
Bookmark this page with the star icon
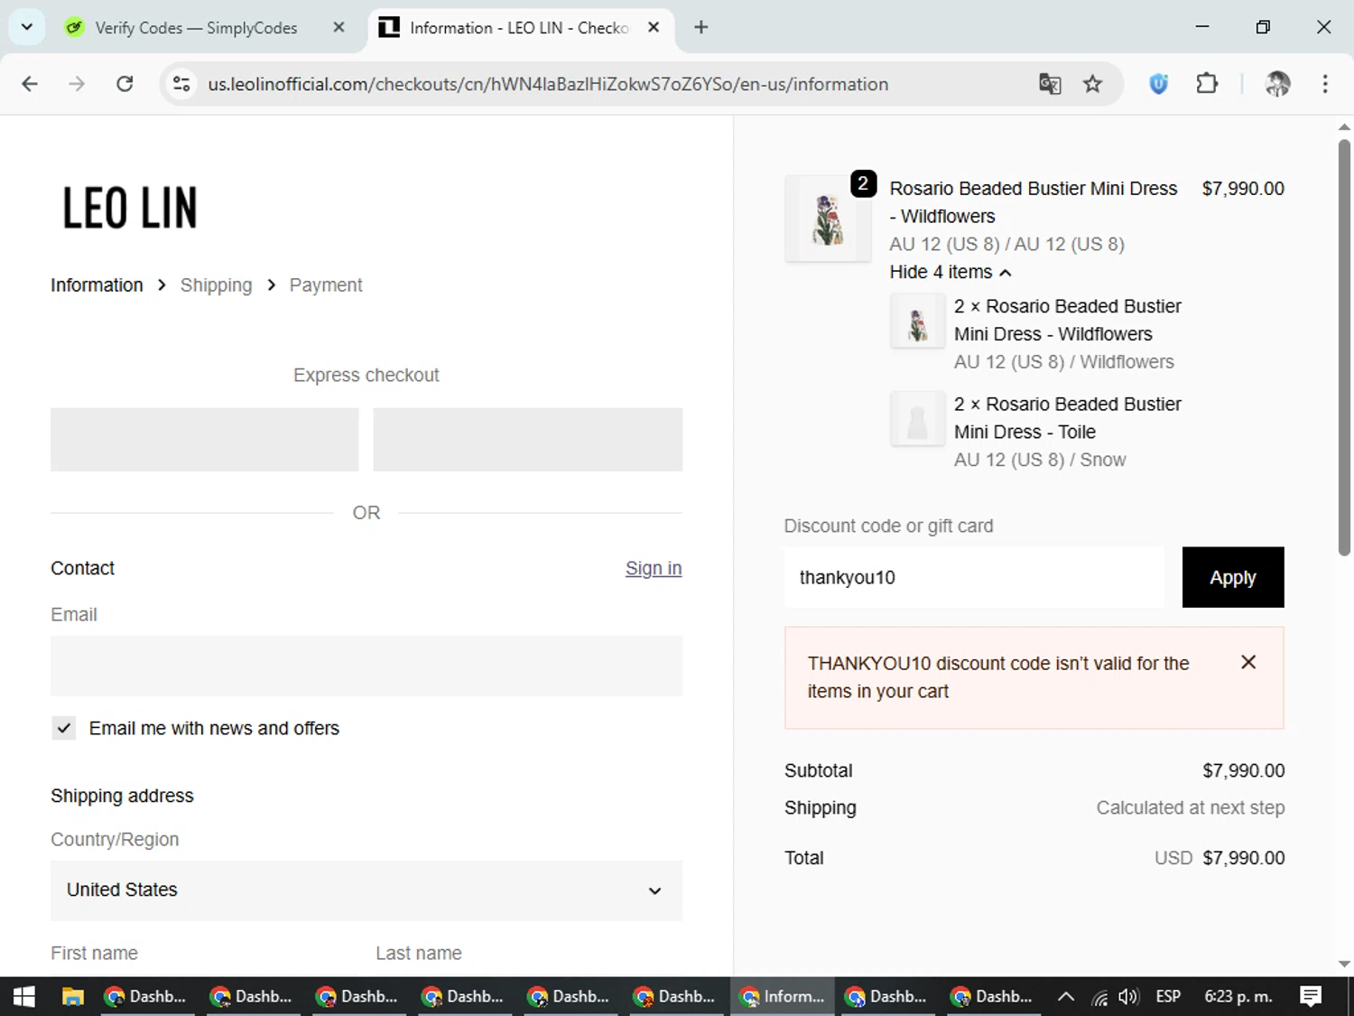click(1093, 84)
